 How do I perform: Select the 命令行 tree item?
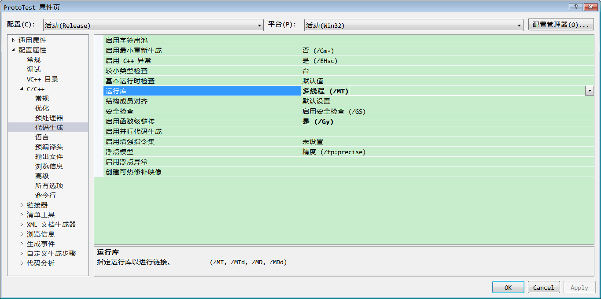(45, 196)
